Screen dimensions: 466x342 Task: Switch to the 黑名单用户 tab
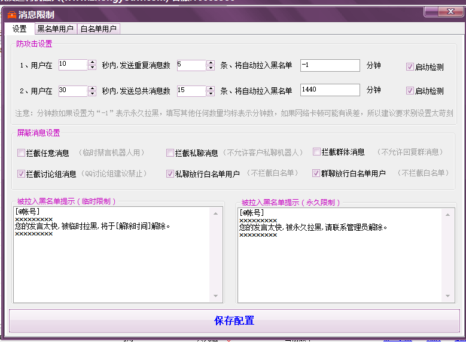(56, 29)
